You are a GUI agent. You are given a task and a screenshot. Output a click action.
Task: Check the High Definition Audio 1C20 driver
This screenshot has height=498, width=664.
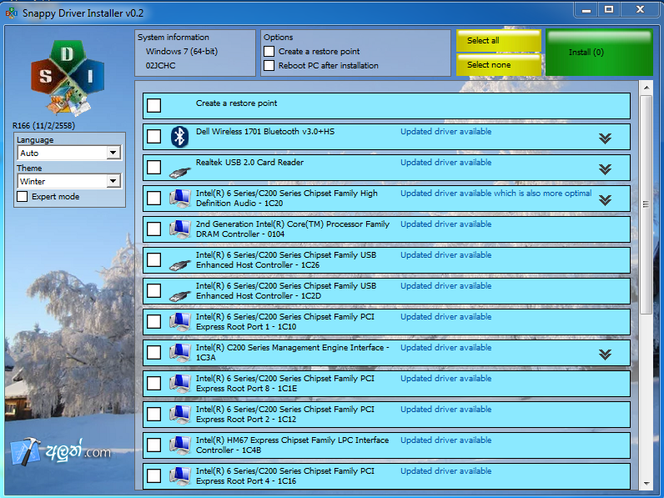[153, 199]
